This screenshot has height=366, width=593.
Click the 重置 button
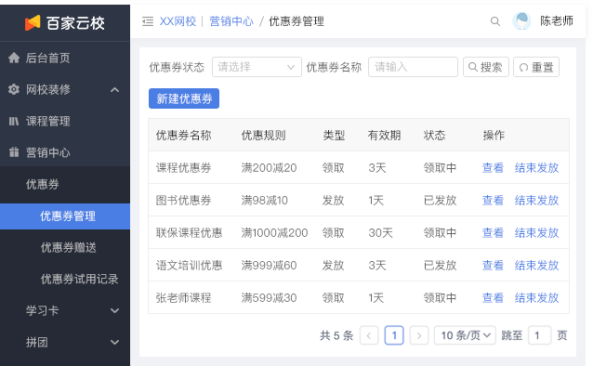click(536, 67)
